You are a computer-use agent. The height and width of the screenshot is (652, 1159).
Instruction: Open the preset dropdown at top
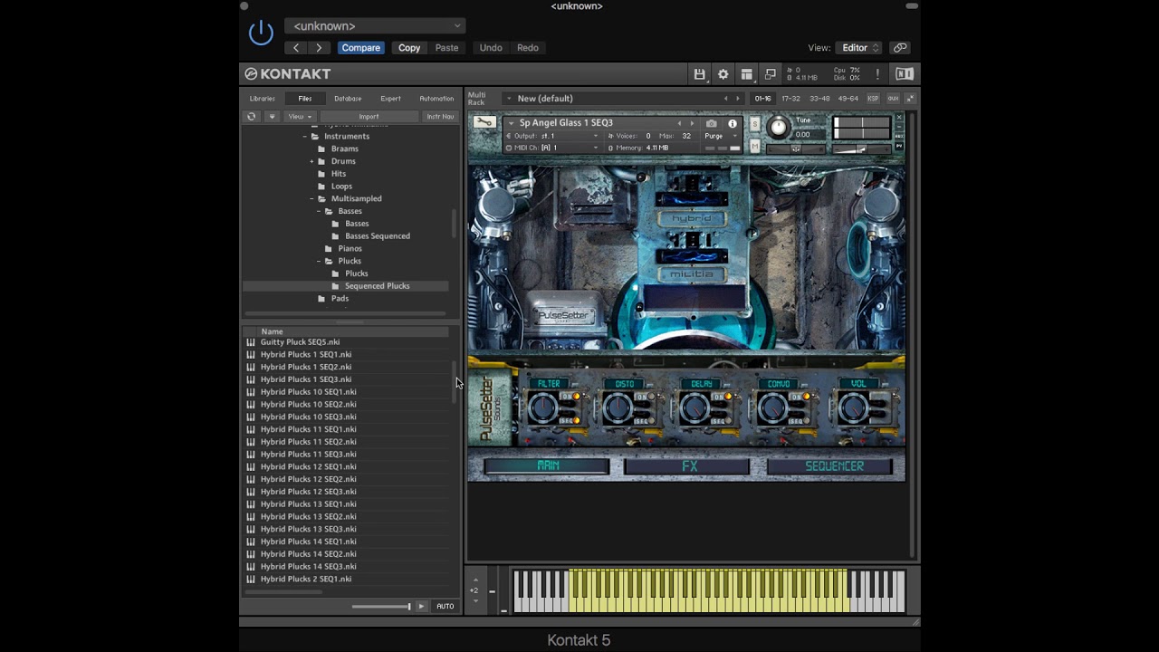375,26
